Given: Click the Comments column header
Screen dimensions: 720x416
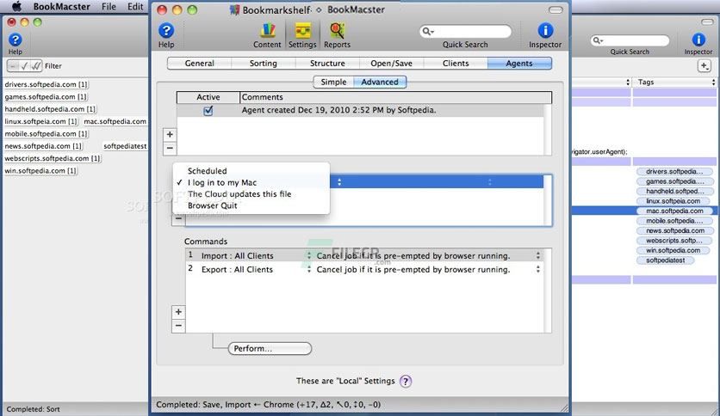Looking at the screenshot, I should click(x=396, y=97).
